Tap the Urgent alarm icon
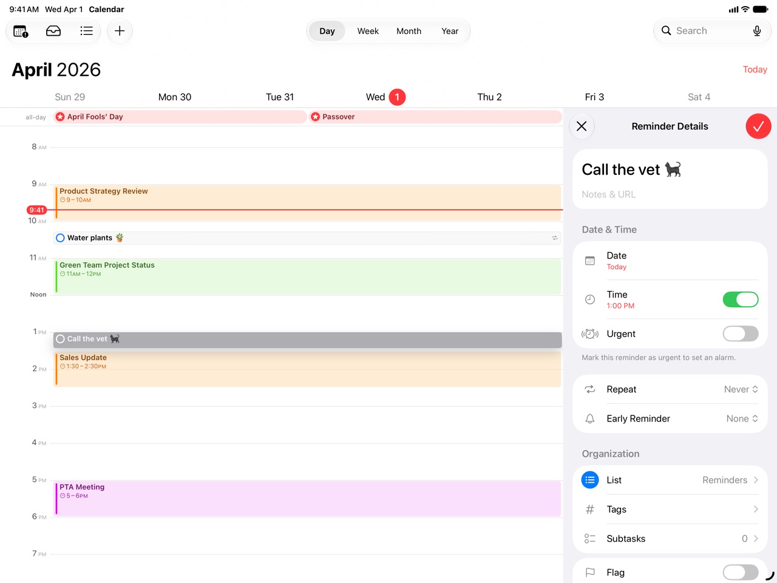Screen dimensions: 777x583 click(590, 334)
